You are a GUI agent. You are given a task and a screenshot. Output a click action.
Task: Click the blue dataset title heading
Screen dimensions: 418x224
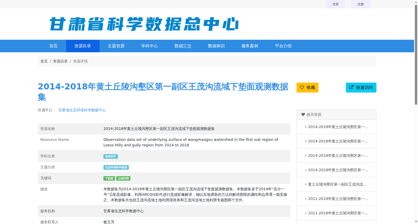(x=163, y=91)
